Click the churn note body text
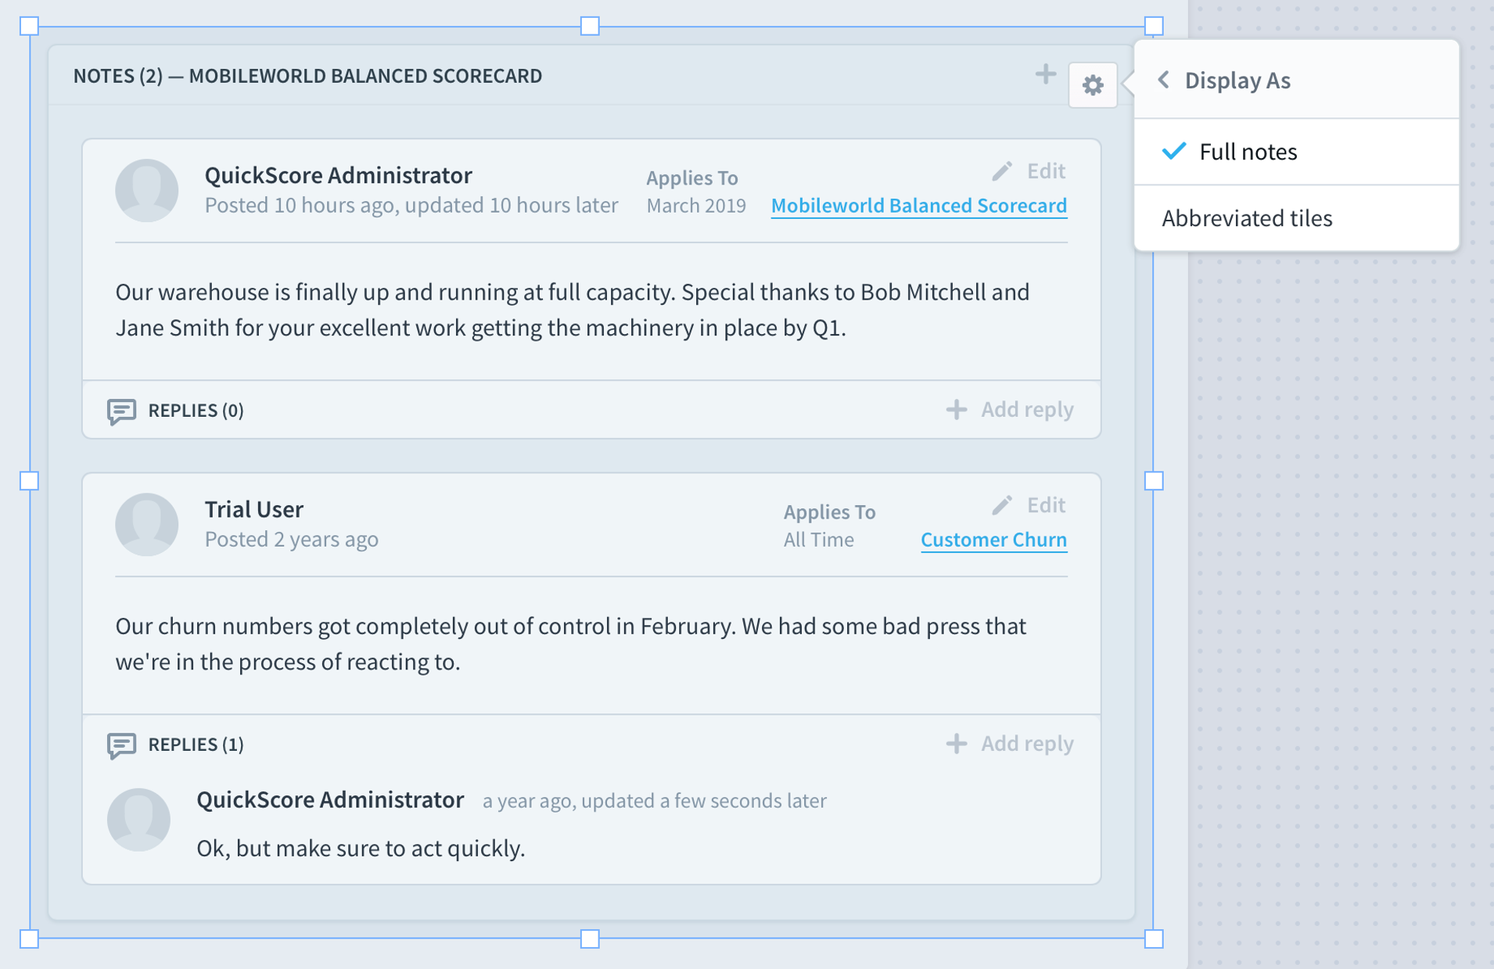The width and height of the screenshot is (1494, 969). point(571,644)
